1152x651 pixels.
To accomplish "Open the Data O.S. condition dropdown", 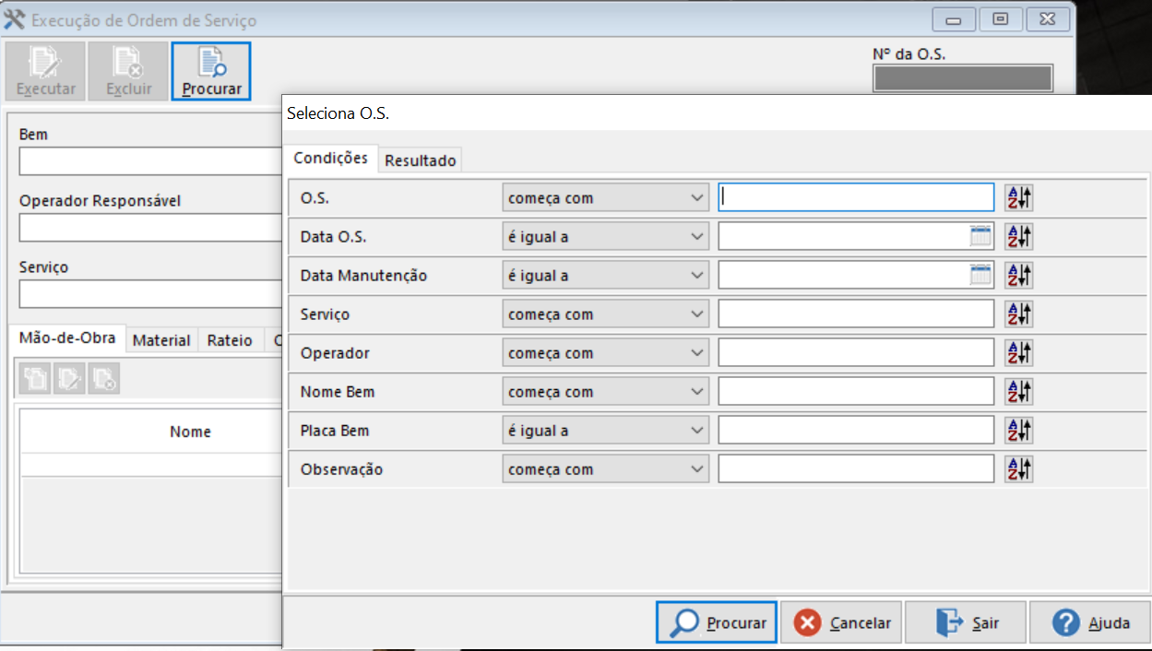I will tap(606, 236).
